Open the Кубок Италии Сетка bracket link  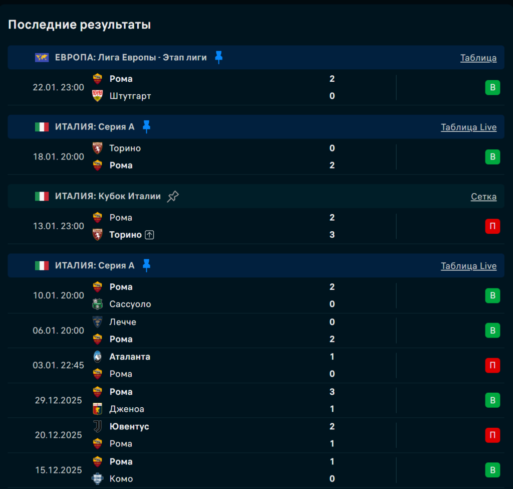[x=483, y=197]
